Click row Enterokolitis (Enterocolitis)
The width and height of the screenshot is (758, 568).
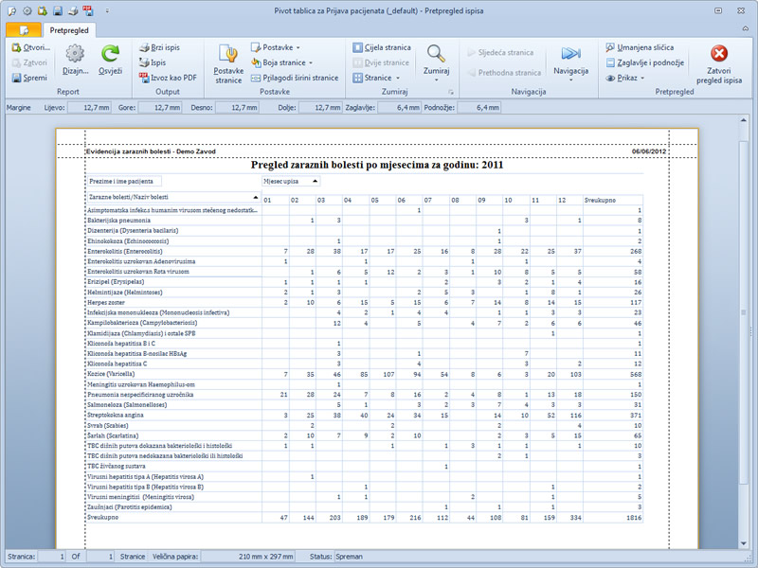click(365, 251)
